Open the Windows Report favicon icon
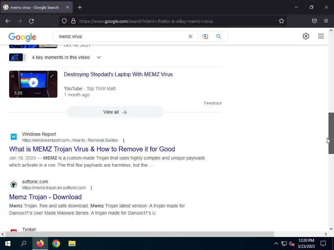The width and height of the screenshot is (334, 250). [x=14, y=137]
